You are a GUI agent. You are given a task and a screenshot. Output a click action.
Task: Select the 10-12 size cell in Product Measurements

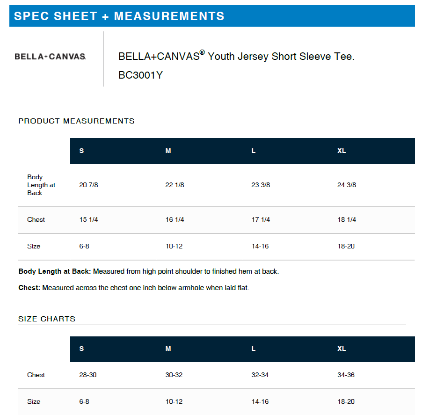point(174,246)
